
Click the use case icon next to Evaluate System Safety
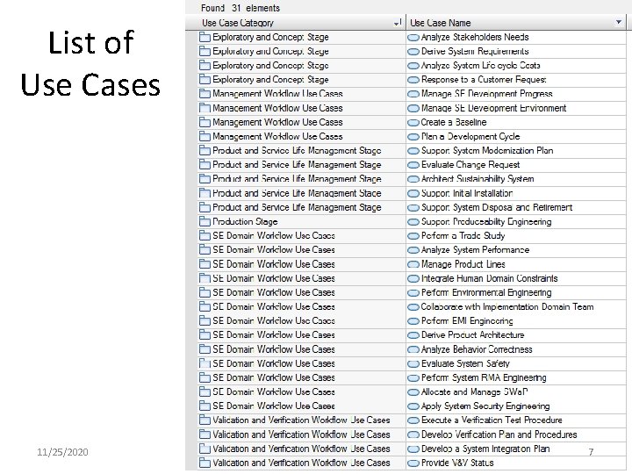coord(413,364)
